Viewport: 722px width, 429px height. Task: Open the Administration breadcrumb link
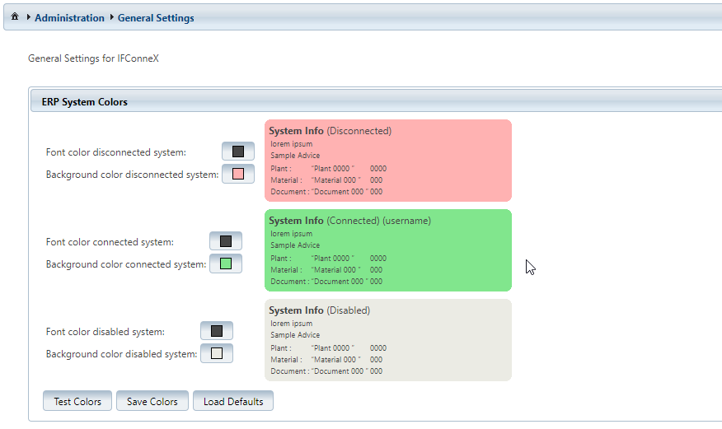click(69, 18)
